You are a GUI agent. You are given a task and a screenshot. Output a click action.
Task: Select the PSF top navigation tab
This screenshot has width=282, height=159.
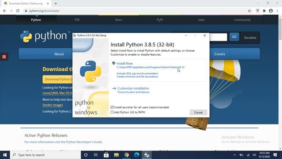pyautogui.click(x=77, y=20)
